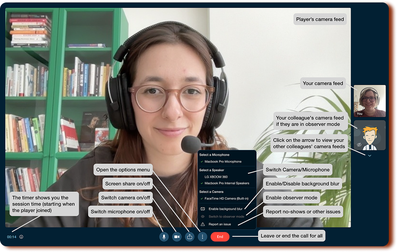The height and width of the screenshot is (252, 397).
Task: Select Macbook Pro Internal Speakers option
Action: click(x=226, y=183)
